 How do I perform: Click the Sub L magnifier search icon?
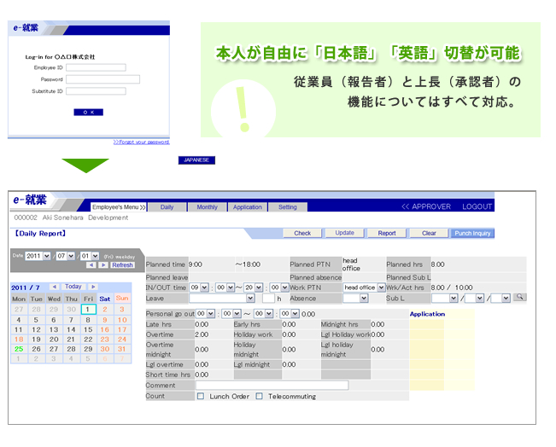519,297
